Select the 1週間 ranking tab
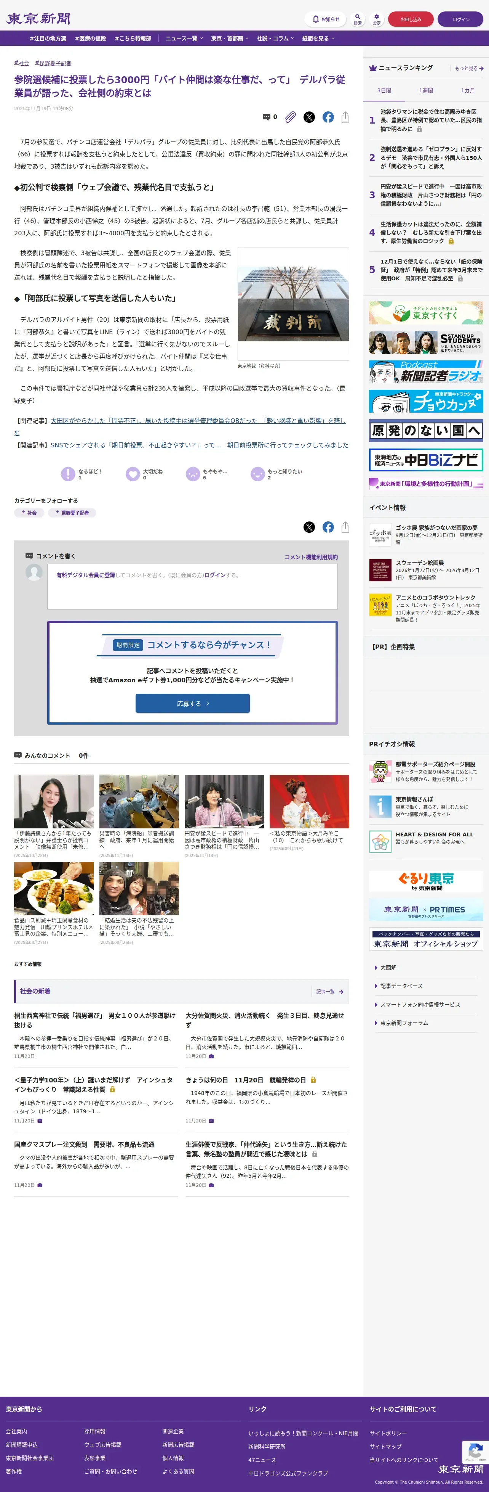This screenshot has width=489, height=1492. 426,90
